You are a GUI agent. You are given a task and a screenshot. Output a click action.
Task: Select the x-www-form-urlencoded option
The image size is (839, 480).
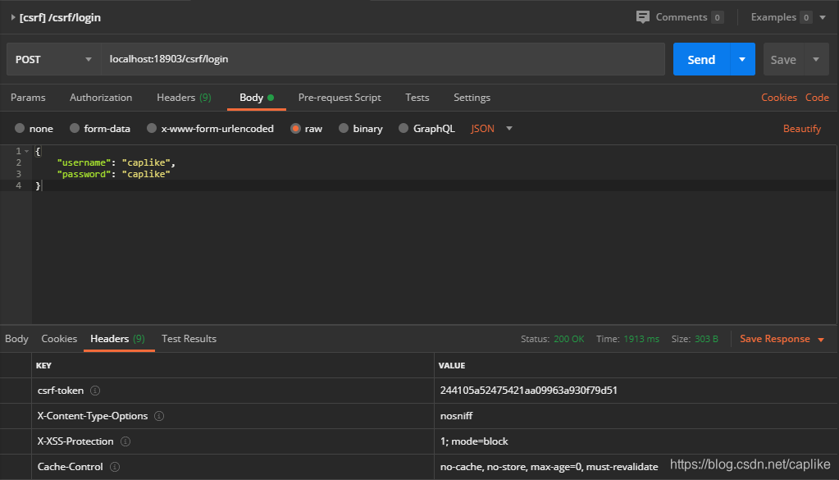pyautogui.click(x=151, y=128)
